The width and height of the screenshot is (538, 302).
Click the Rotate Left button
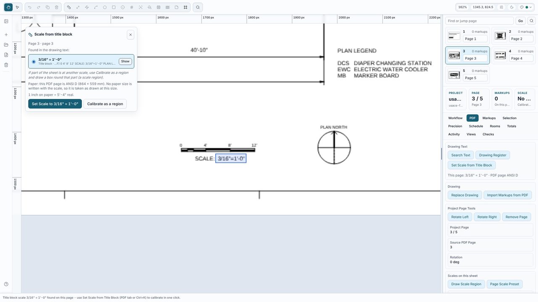click(x=460, y=217)
